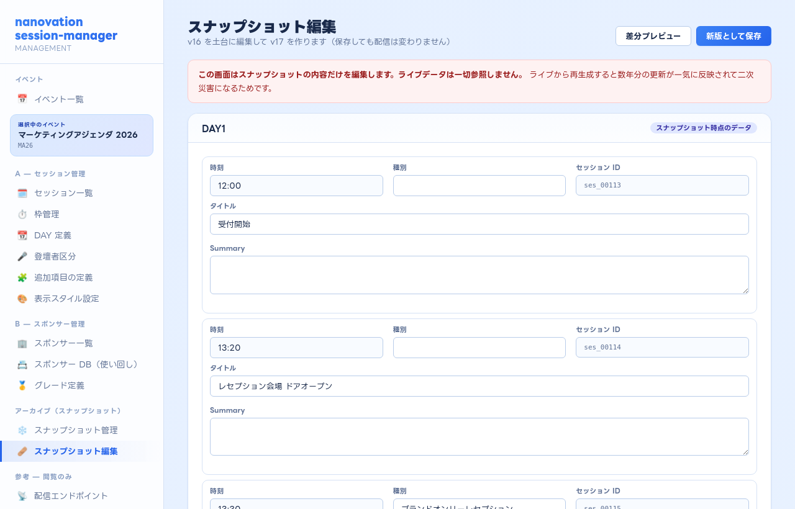Click the icon beside セッション一覧
This screenshot has width=795, height=509.
22,193
